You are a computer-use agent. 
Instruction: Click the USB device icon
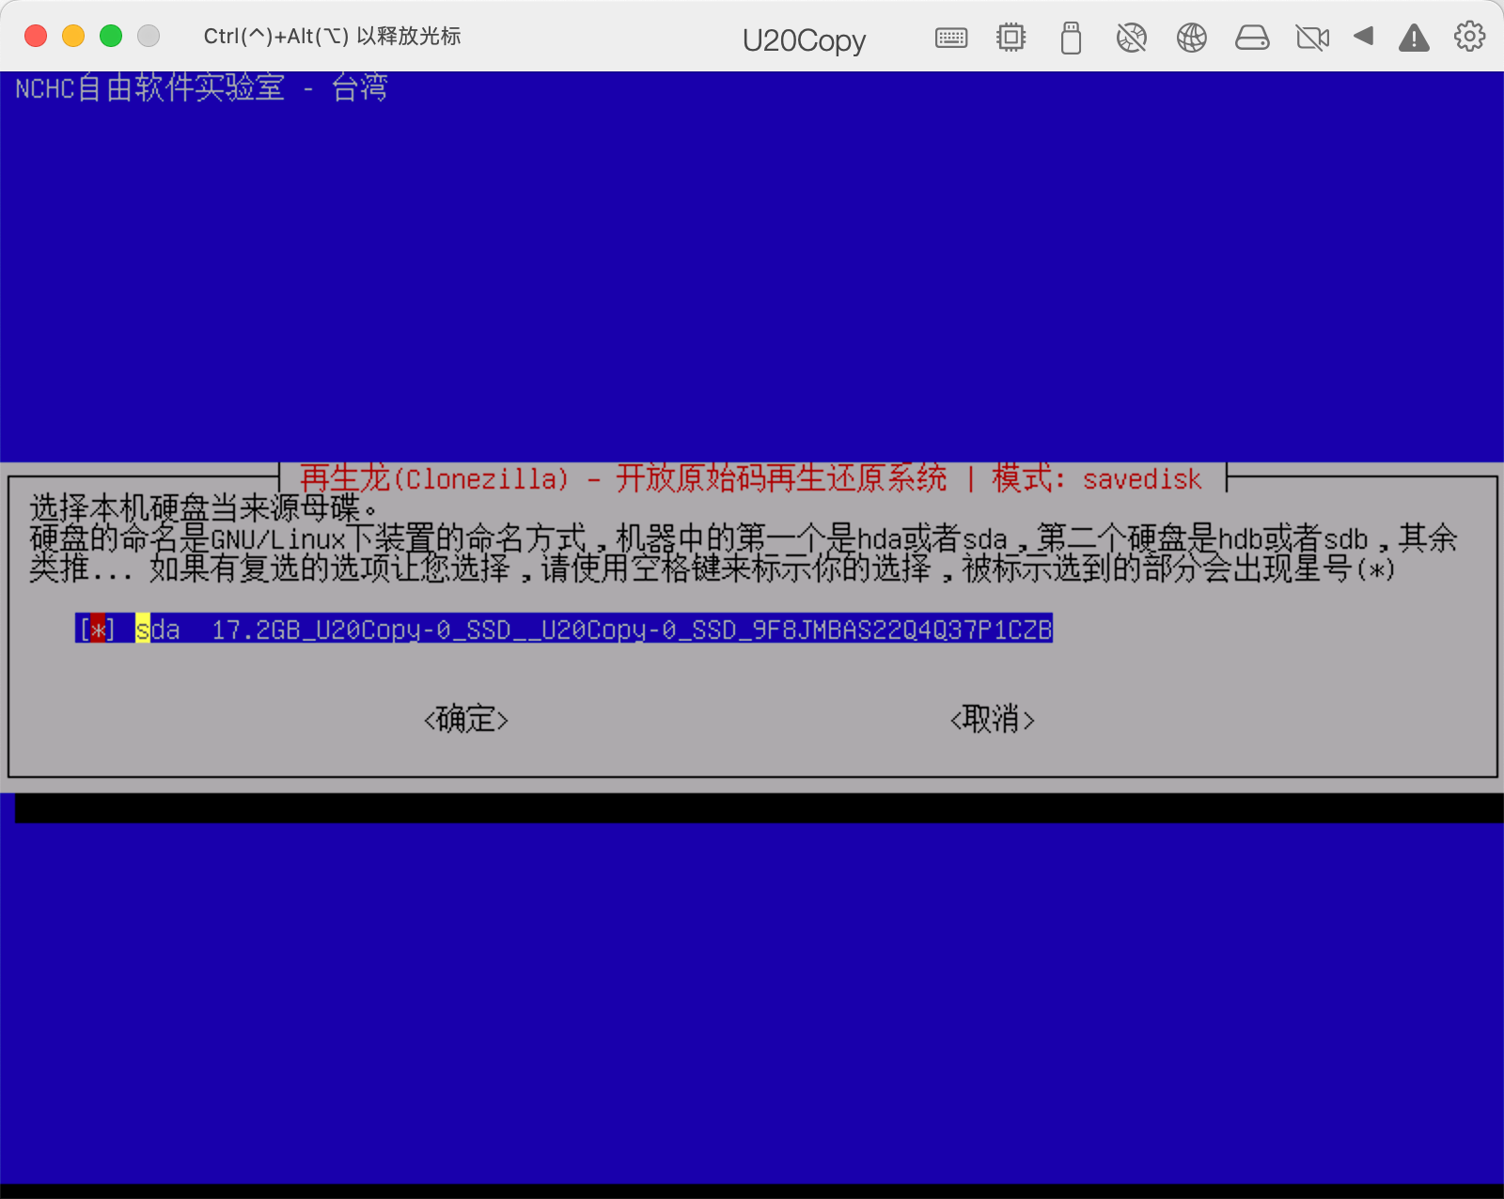(1070, 38)
